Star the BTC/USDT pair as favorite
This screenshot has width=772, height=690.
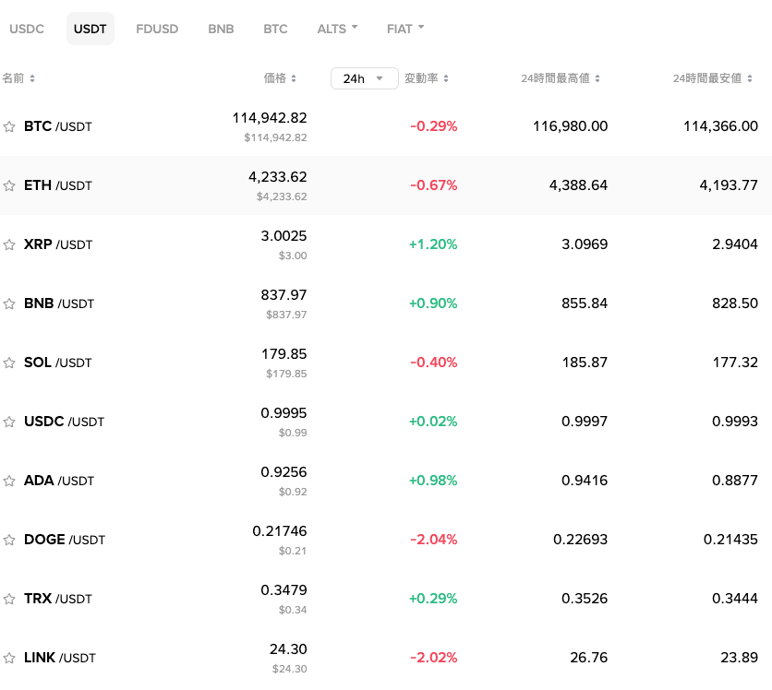[9, 126]
